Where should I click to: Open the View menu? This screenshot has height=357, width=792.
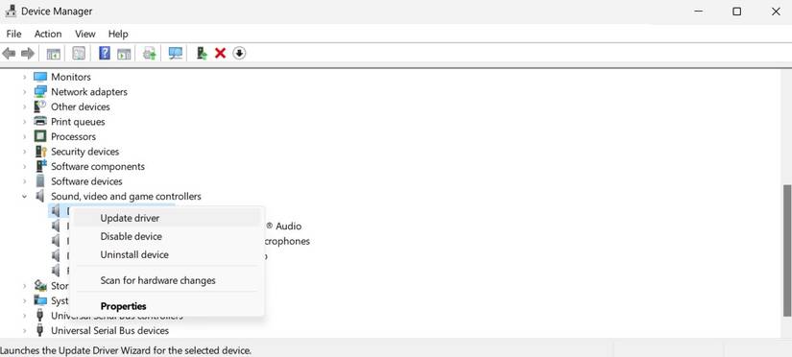(x=84, y=34)
